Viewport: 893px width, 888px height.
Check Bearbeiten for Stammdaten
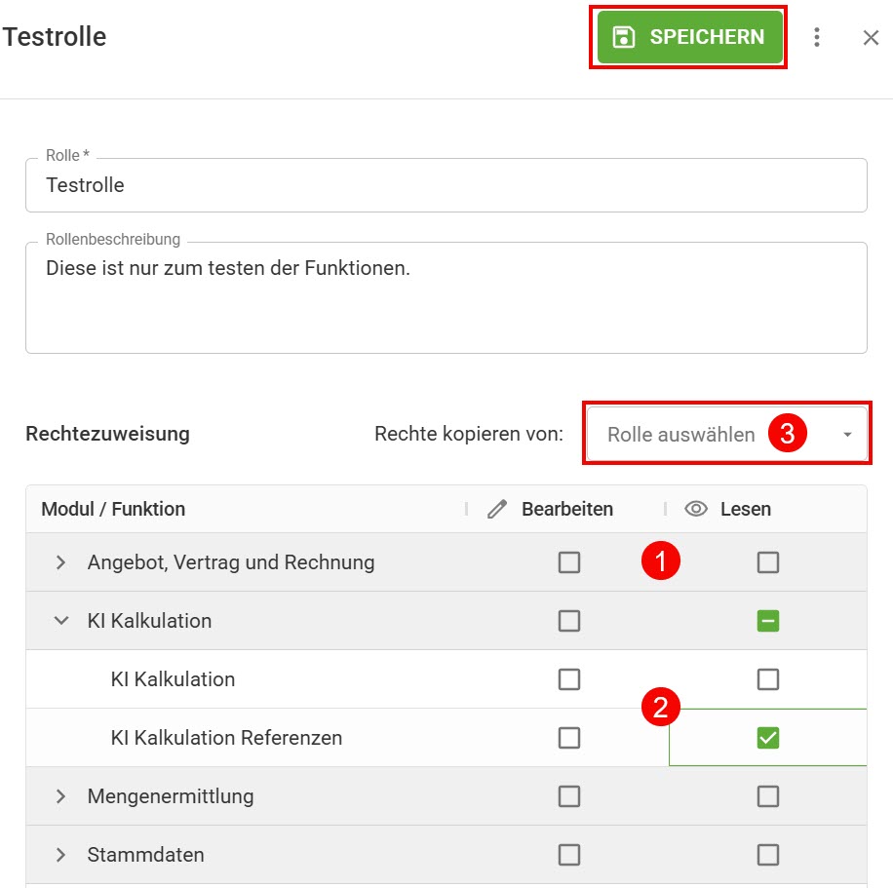(x=569, y=855)
